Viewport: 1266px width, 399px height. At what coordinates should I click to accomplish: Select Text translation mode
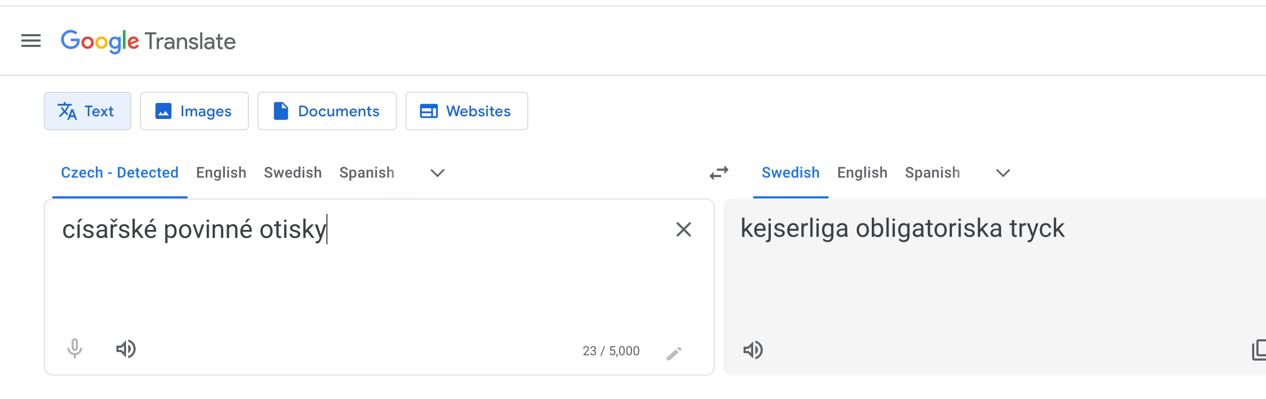[x=88, y=111]
